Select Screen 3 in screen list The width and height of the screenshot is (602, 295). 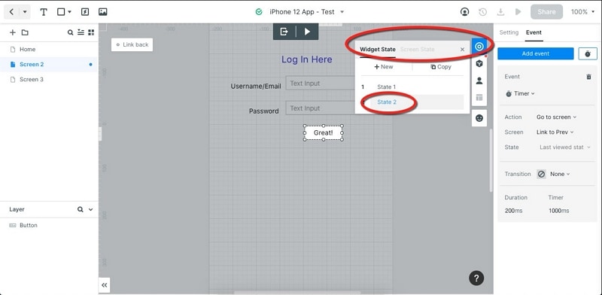49,80
